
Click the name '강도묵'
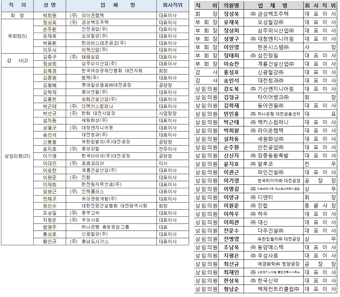tap(231, 89)
